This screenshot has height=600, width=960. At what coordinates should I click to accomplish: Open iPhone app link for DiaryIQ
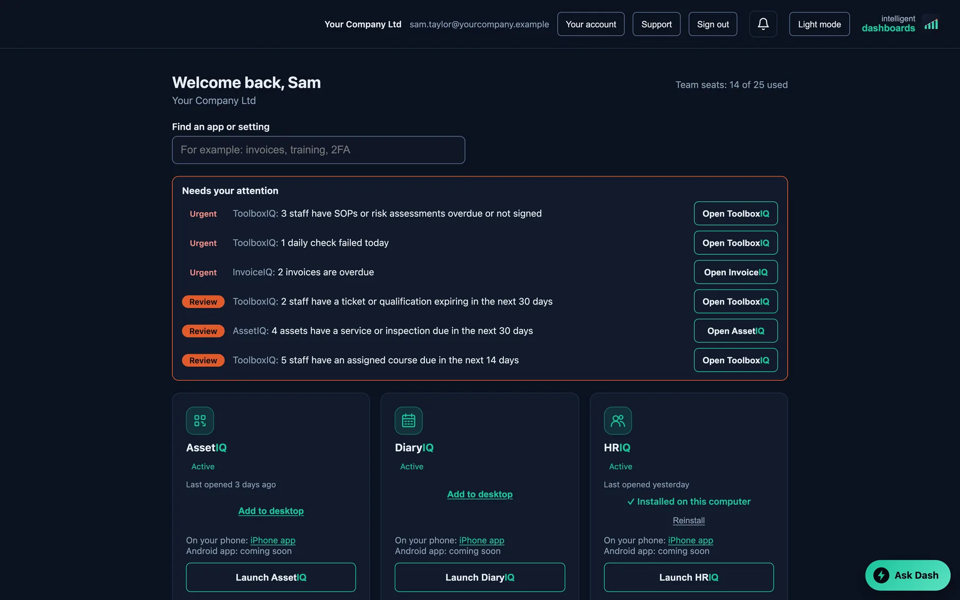482,540
